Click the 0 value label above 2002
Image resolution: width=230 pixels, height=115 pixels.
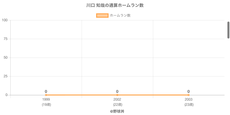[x=117, y=91]
